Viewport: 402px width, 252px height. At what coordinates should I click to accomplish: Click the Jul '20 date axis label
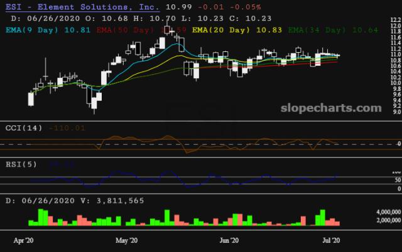pyautogui.click(x=330, y=240)
